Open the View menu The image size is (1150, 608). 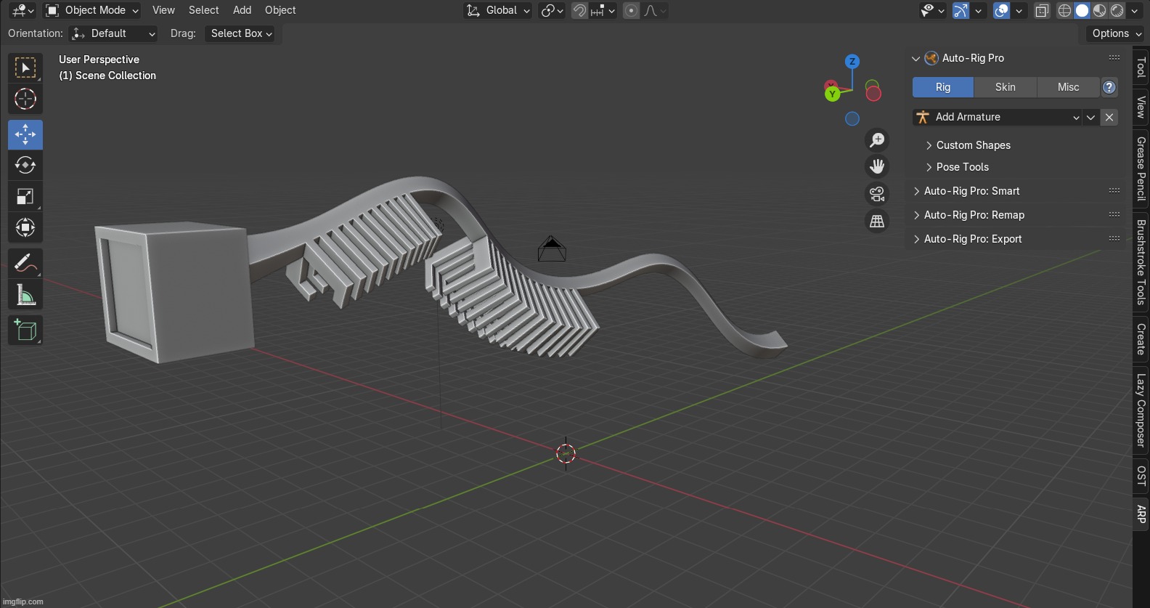pos(163,10)
